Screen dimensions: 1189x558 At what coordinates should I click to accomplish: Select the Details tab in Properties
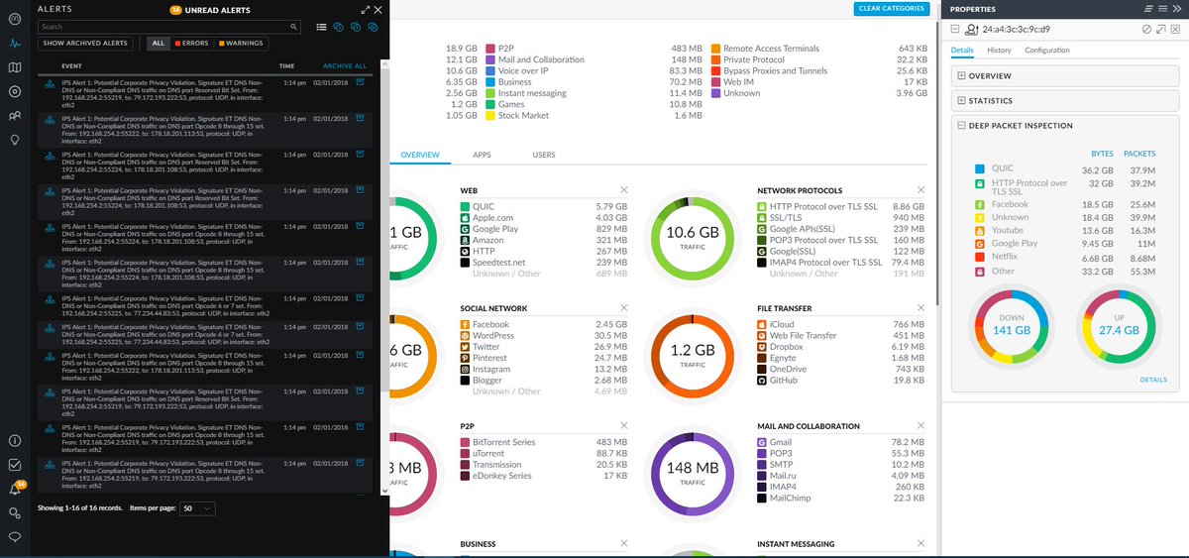point(962,50)
